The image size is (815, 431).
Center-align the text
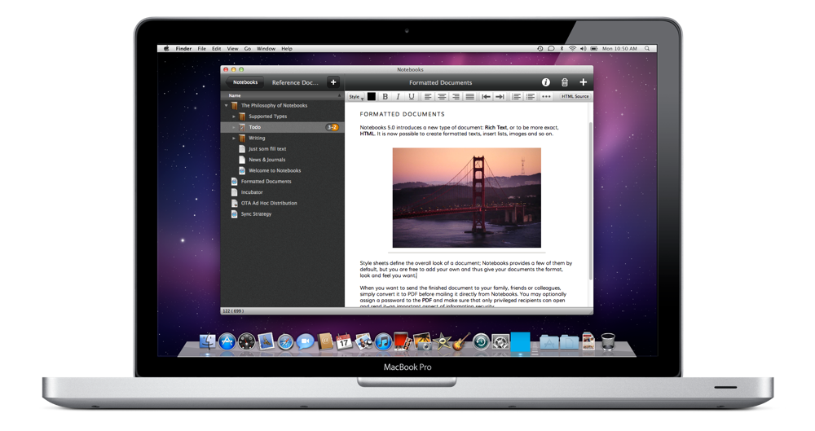tap(442, 96)
